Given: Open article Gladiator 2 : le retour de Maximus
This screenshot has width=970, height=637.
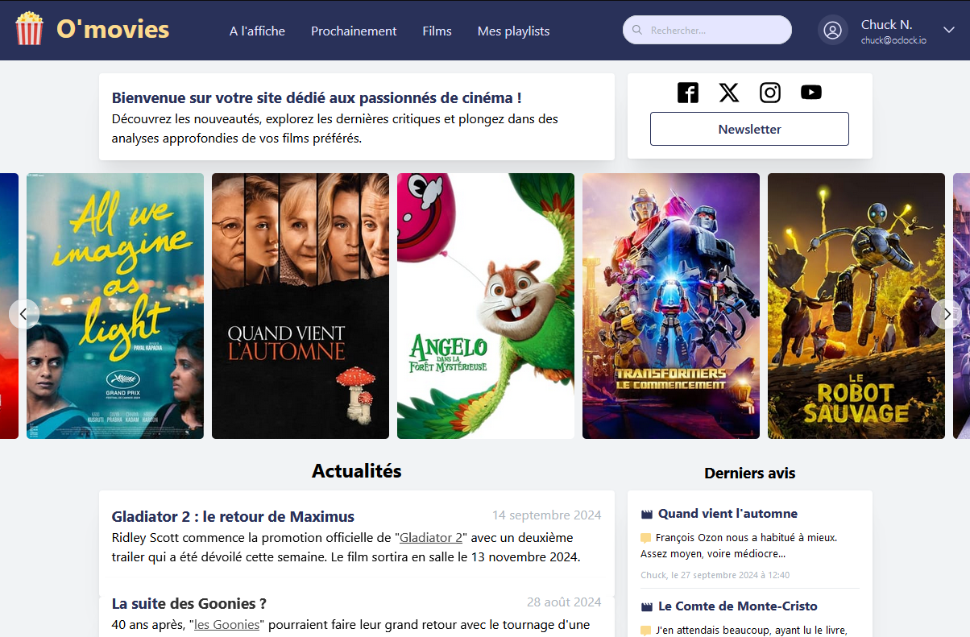Looking at the screenshot, I should [x=233, y=516].
